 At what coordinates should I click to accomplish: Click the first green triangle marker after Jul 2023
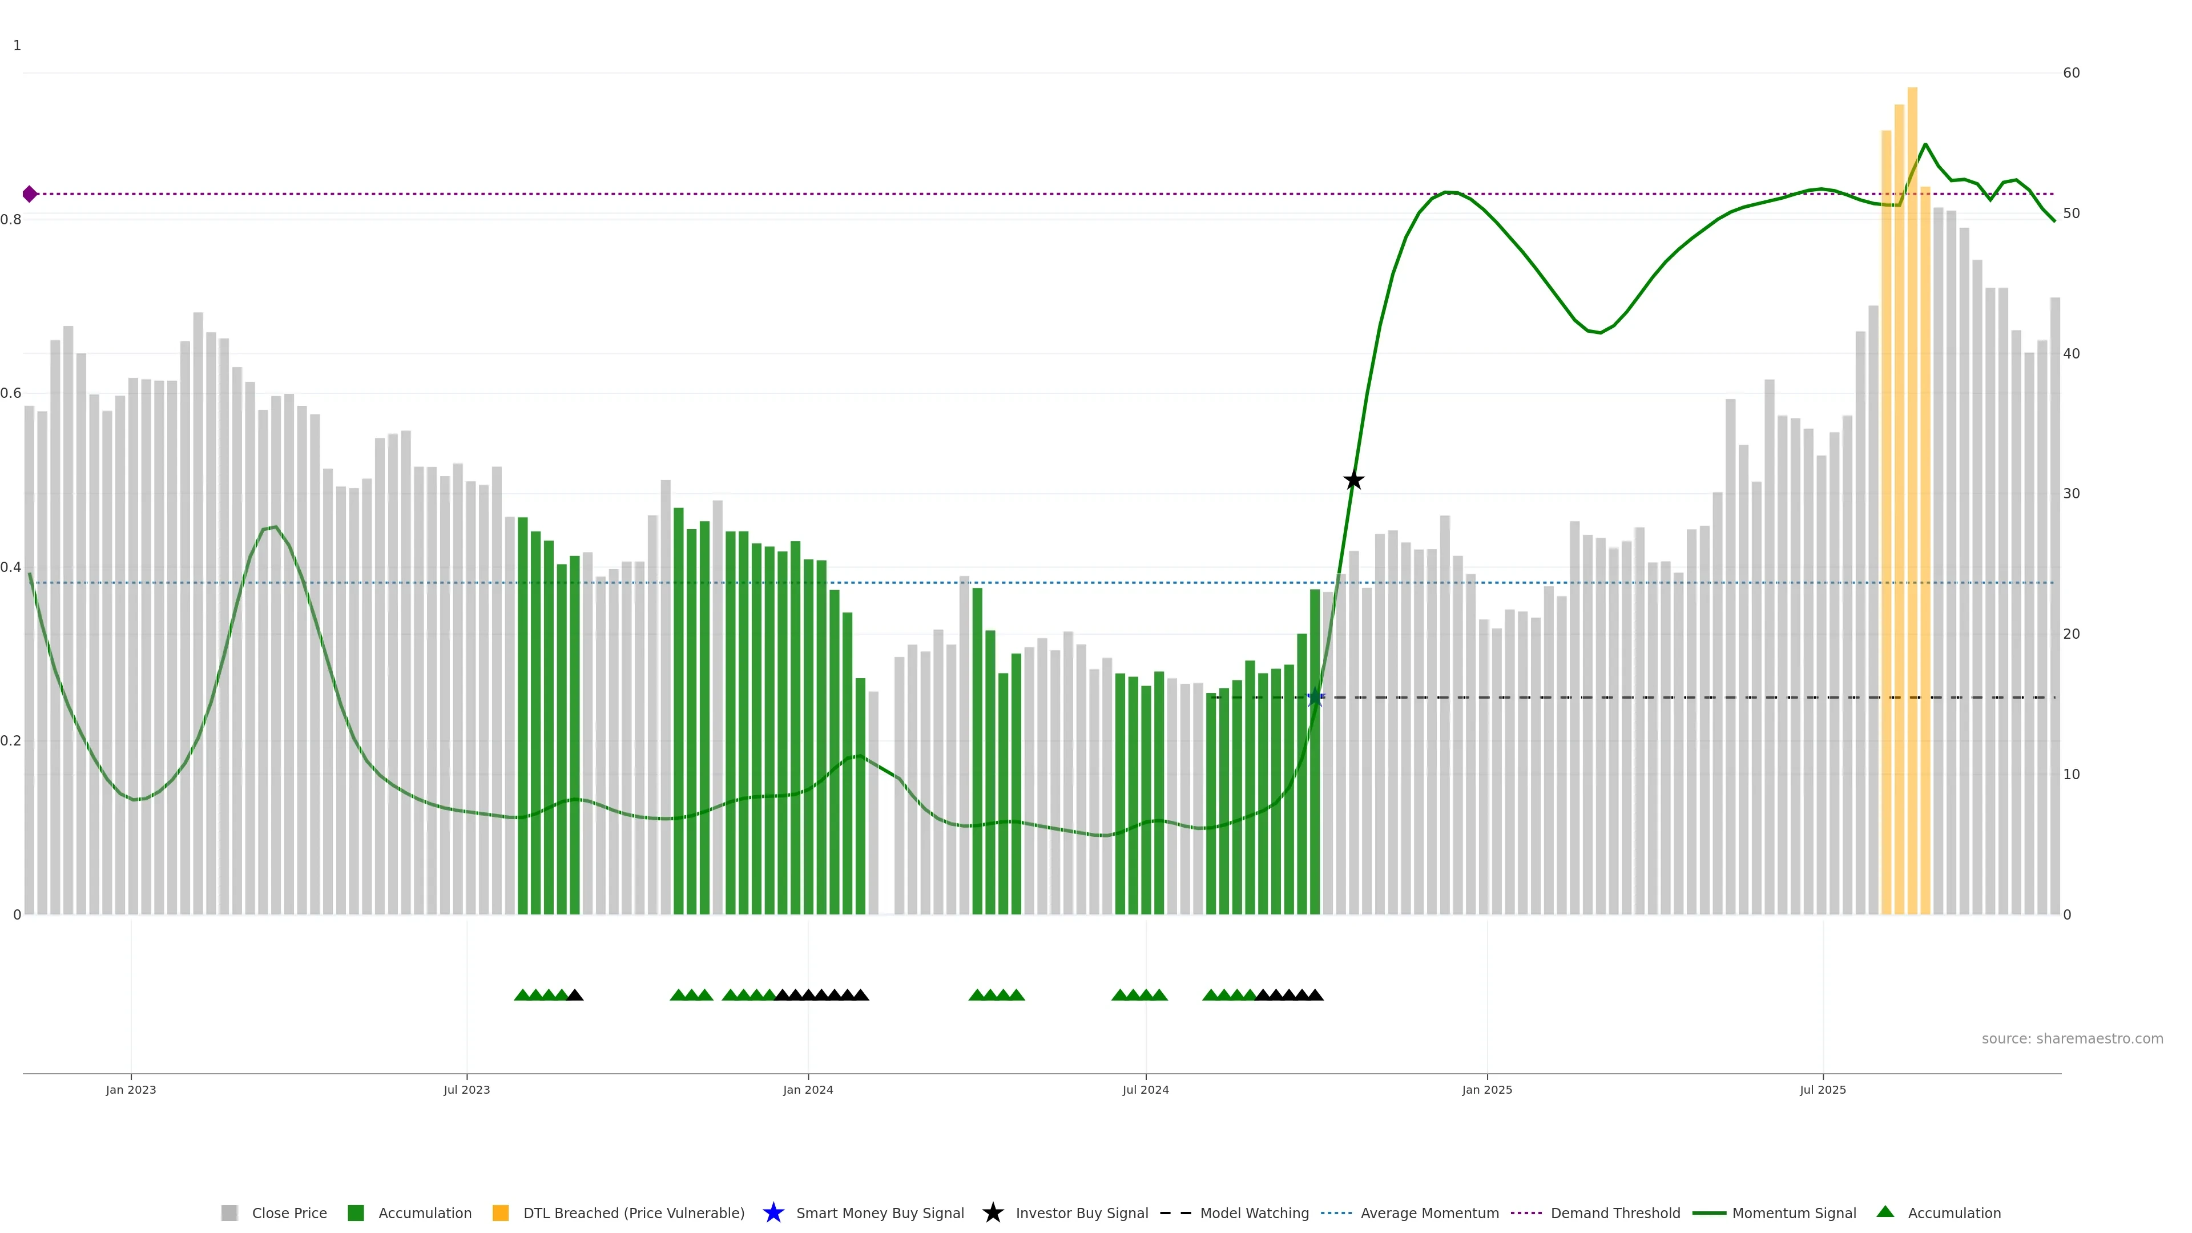(x=522, y=995)
